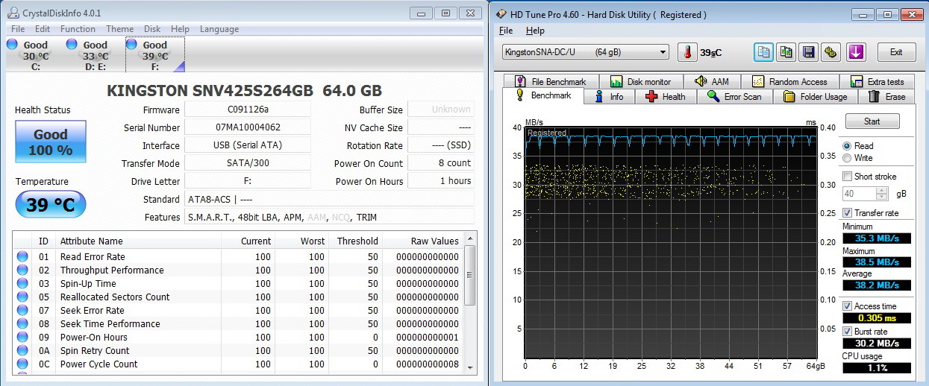Toggle the Transfer rate checkbox
Image resolution: width=929 pixels, height=386 pixels.
click(847, 213)
